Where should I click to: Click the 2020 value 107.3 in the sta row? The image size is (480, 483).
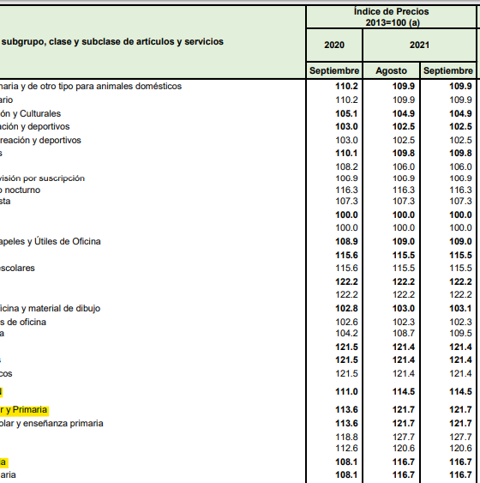pos(346,202)
